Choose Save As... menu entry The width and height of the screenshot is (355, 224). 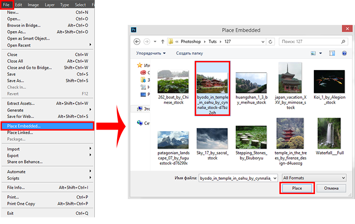(x=47, y=81)
